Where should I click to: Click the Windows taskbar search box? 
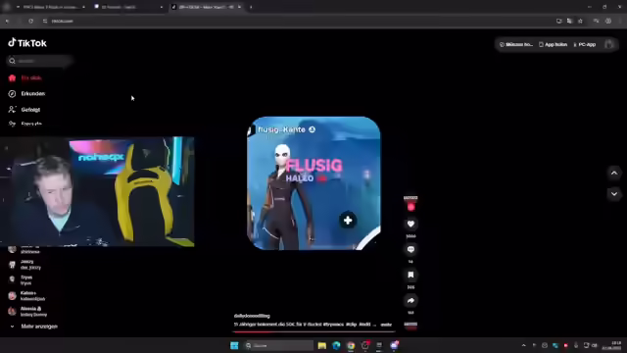coord(278,345)
